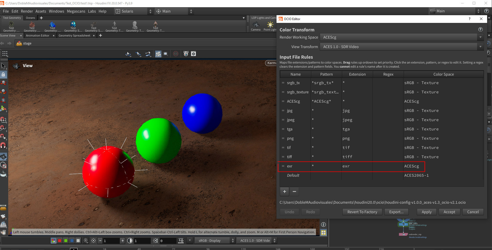Open viewport display options gear icon
The image size is (492, 250).
coord(194,54)
